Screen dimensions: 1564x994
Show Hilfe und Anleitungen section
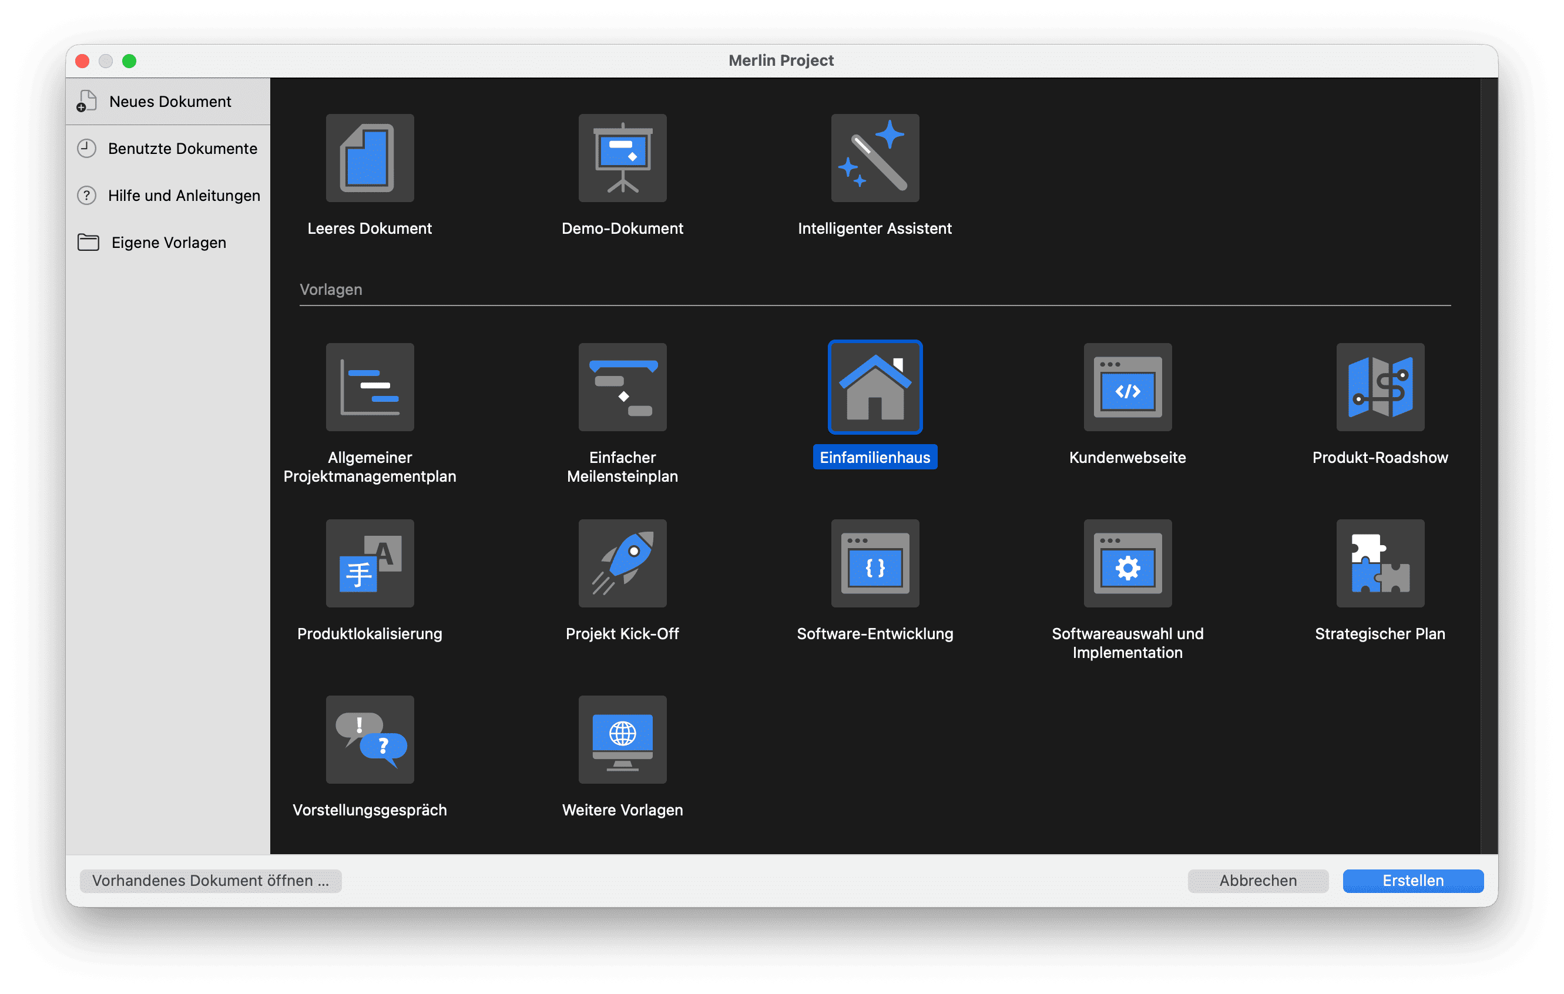[x=168, y=196]
